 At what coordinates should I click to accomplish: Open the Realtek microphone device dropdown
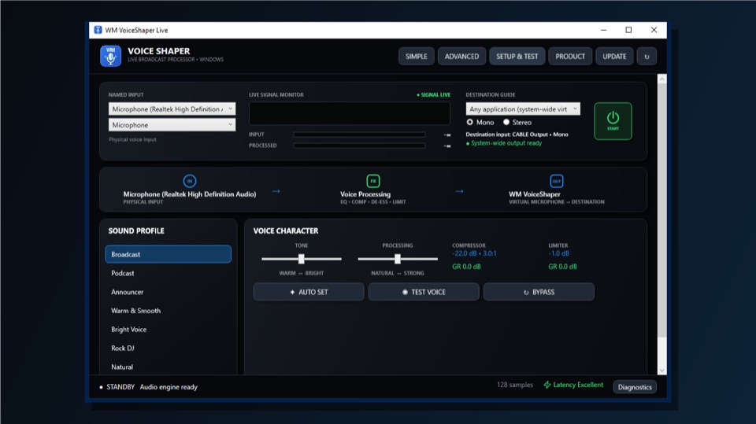coord(172,109)
